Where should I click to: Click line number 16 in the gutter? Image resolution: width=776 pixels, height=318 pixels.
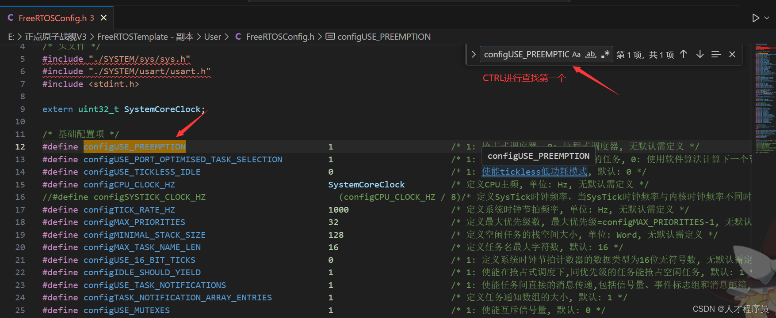[x=20, y=197]
